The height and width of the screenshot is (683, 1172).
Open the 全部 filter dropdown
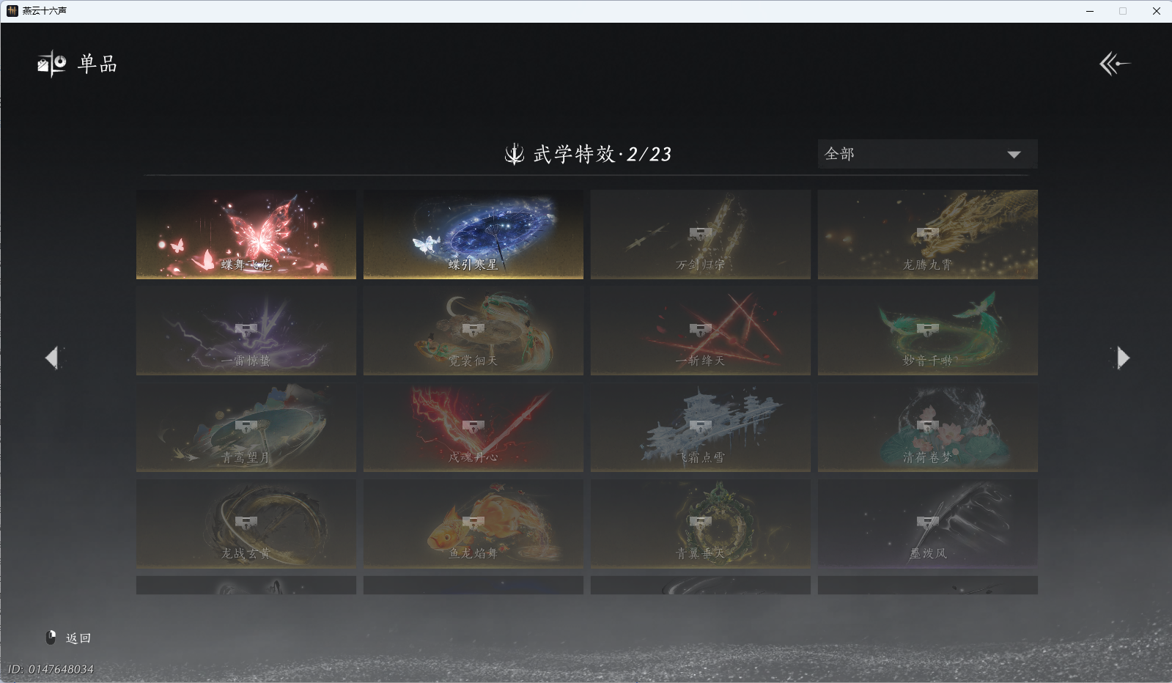927,154
